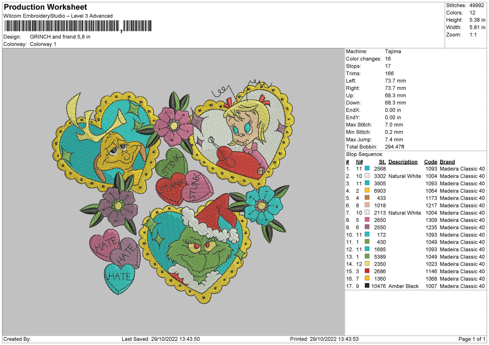Click the 'Production Worksheet' title

coord(45,7)
